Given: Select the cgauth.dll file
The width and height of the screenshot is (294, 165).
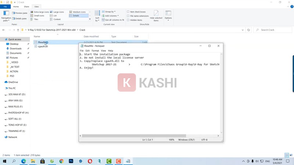Looking at the screenshot, I should 43,47.
